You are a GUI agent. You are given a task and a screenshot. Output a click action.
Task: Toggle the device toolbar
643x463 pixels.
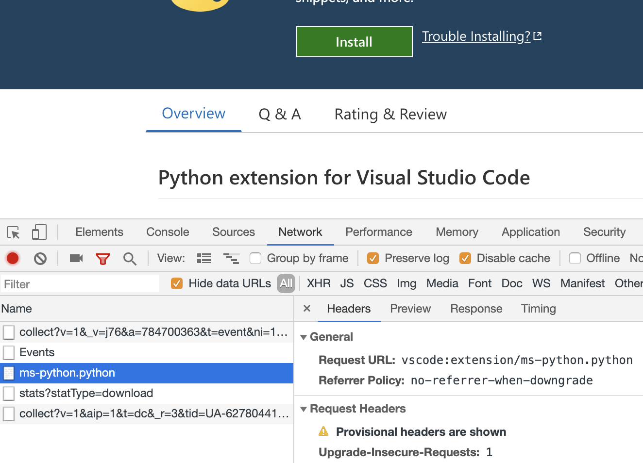coord(39,232)
